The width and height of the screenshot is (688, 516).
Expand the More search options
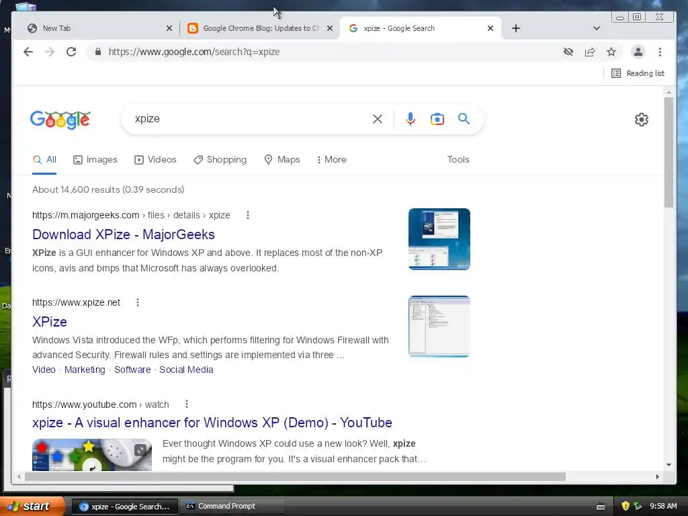pos(332,160)
